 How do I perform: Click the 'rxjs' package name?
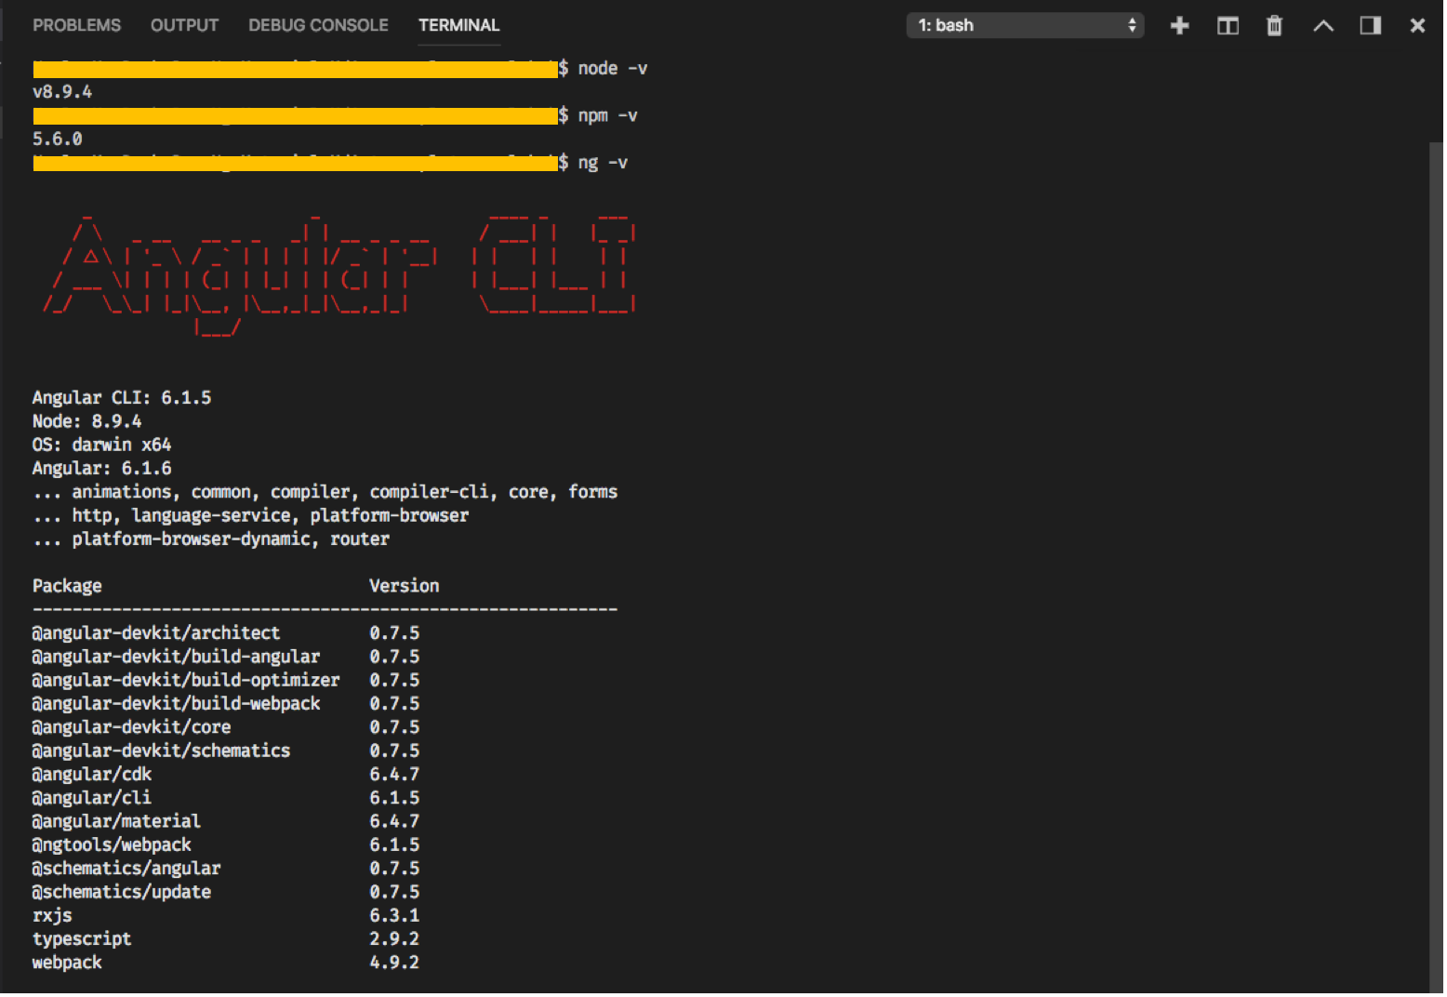pos(52,916)
